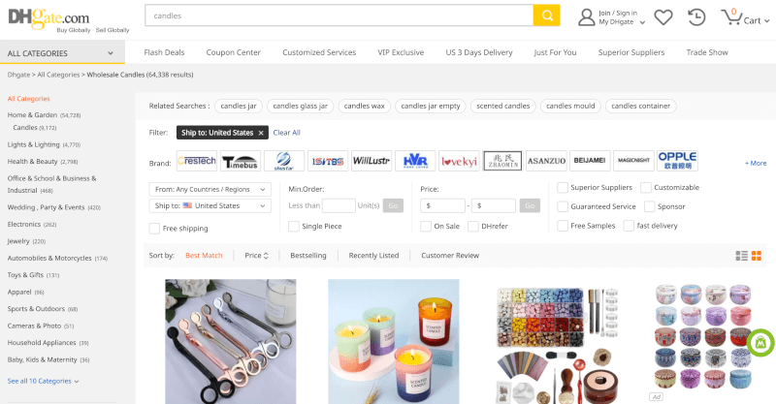Tick the Single Piece checkbox
776x404 pixels.
(294, 226)
